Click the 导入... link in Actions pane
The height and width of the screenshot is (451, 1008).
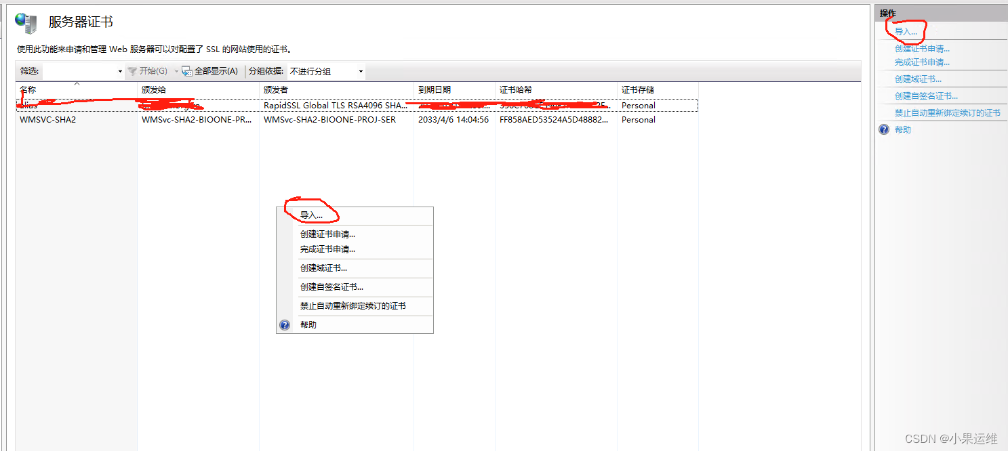click(906, 32)
